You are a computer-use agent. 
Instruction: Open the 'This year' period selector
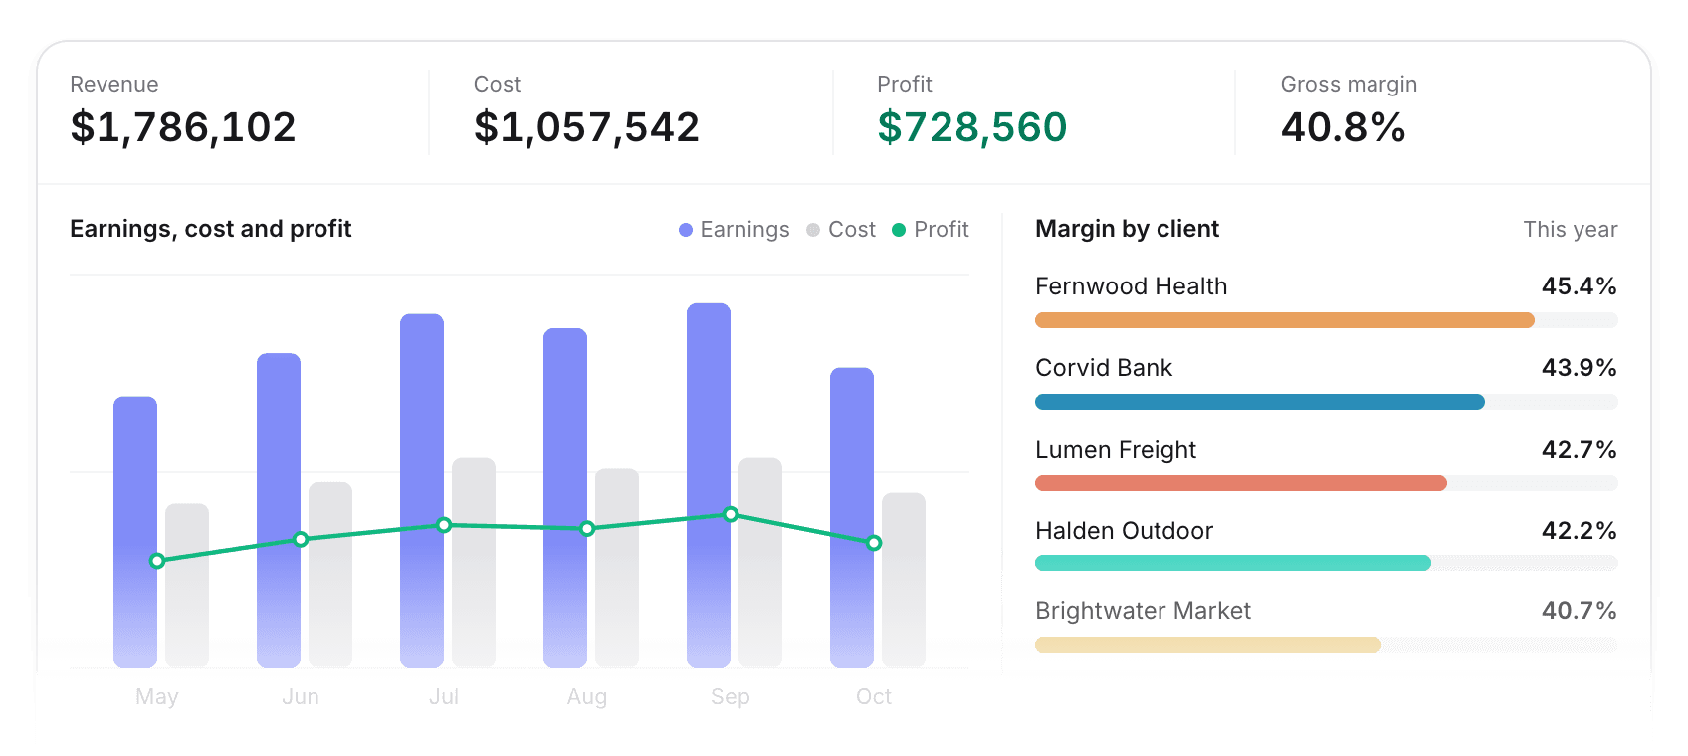[1570, 230]
